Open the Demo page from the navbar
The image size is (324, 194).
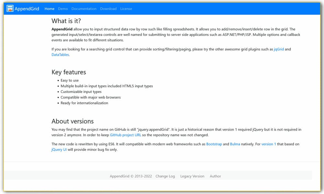pyautogui.click(x=63, y=9)
